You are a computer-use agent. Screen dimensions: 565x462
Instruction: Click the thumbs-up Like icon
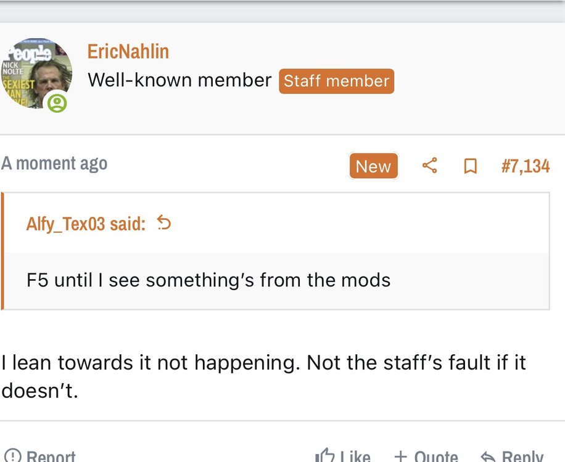coord(324,456)
